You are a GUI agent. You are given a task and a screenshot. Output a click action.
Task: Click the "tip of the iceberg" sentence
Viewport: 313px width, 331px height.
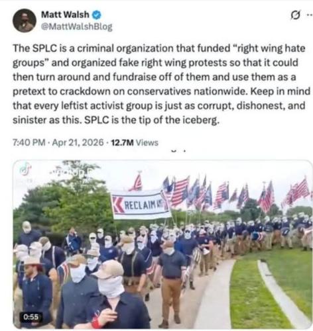point(152,120)
